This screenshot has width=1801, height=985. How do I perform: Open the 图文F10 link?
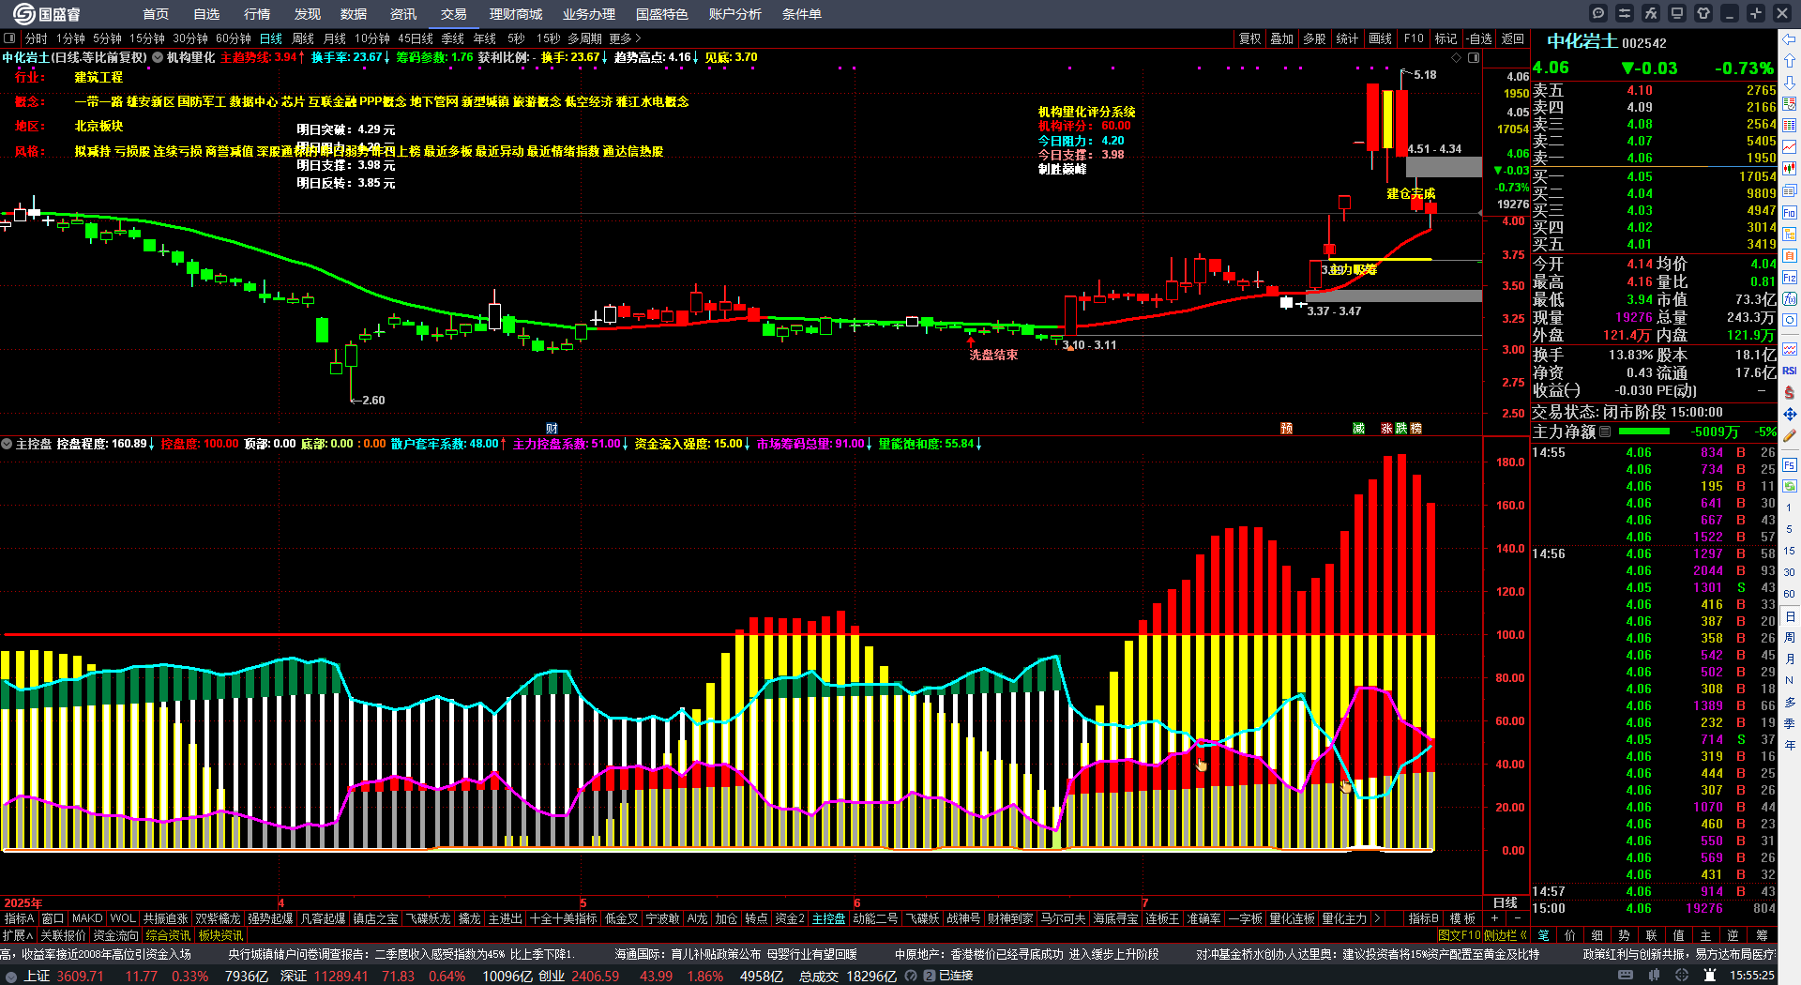(x=1460, y=935)
